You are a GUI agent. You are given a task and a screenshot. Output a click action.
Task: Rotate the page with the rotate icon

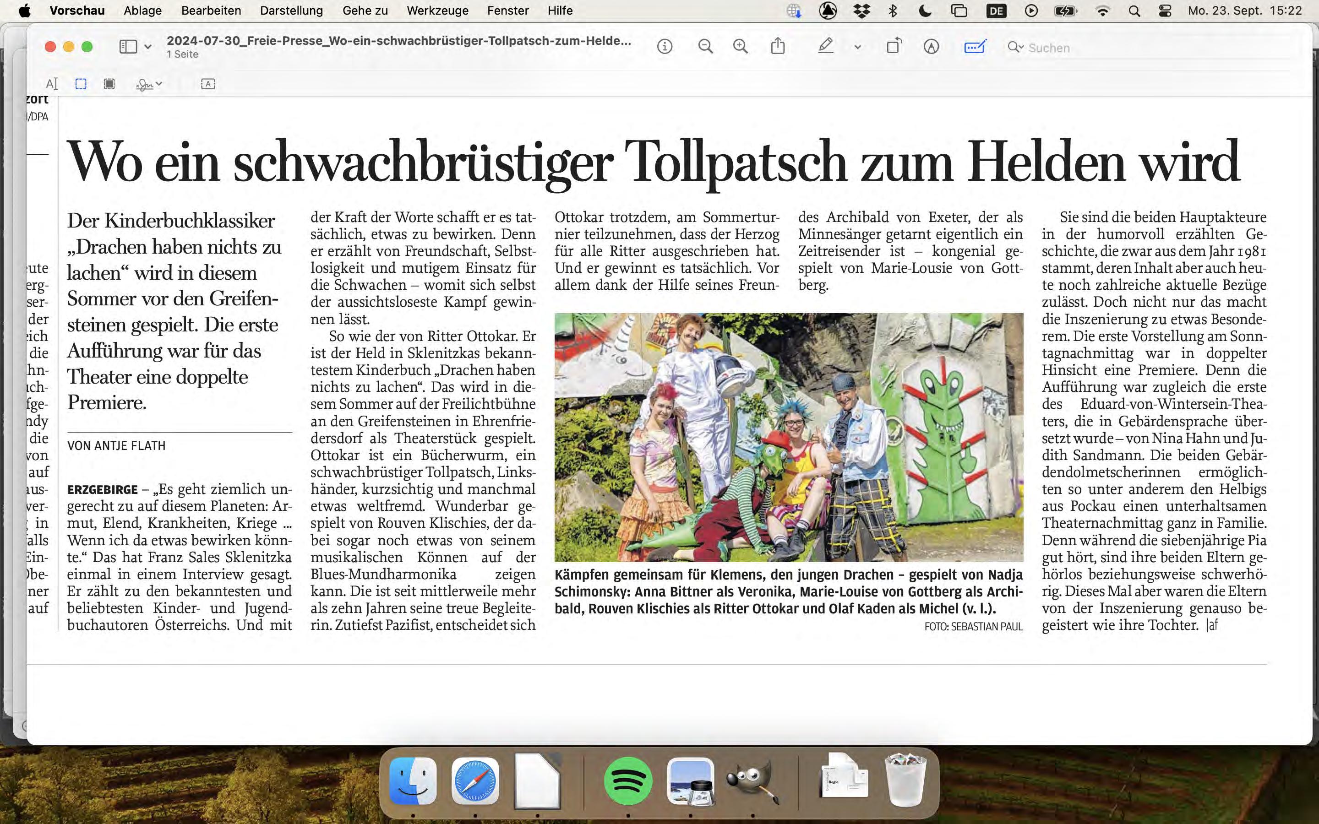point(894,47)
